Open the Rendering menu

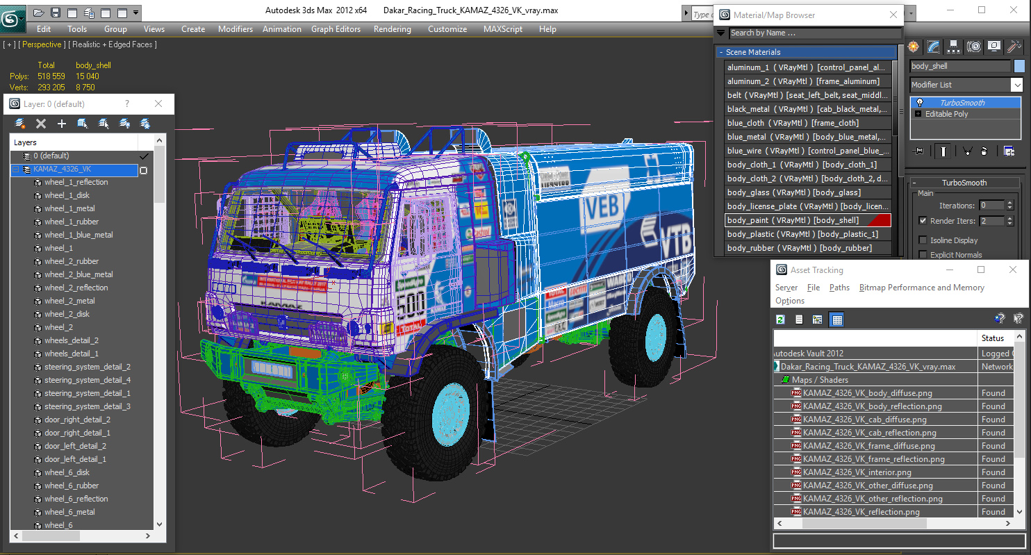pos(392,29)
